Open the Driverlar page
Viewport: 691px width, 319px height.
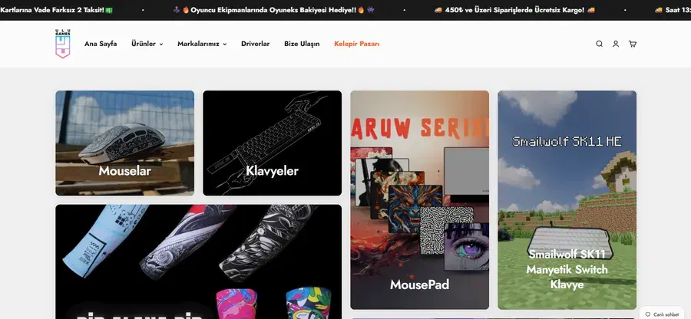255,44
